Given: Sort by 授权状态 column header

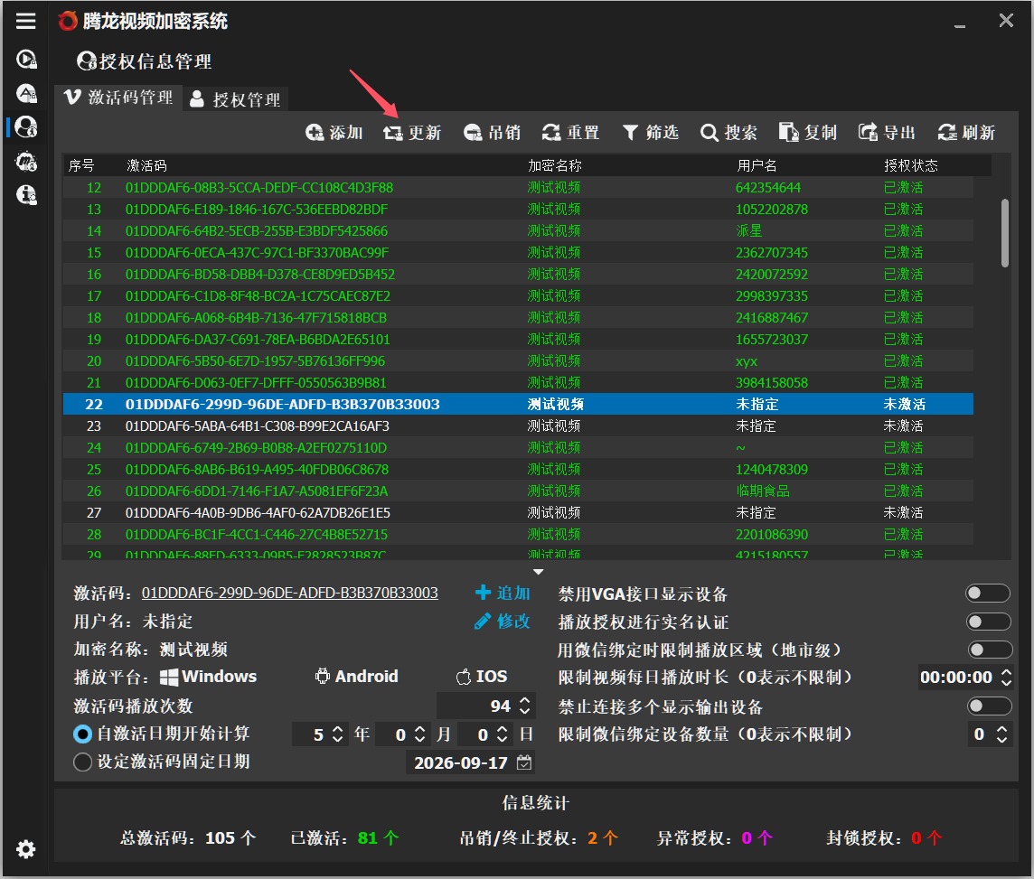Looking at the screenshot, I should 911,165.
